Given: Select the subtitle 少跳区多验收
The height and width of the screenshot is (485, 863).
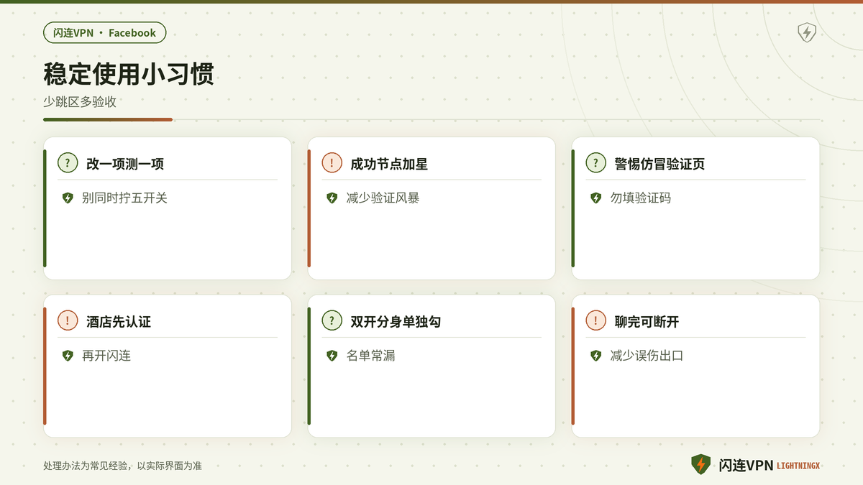Looking at the screenshot, I should tap(80, 102).
